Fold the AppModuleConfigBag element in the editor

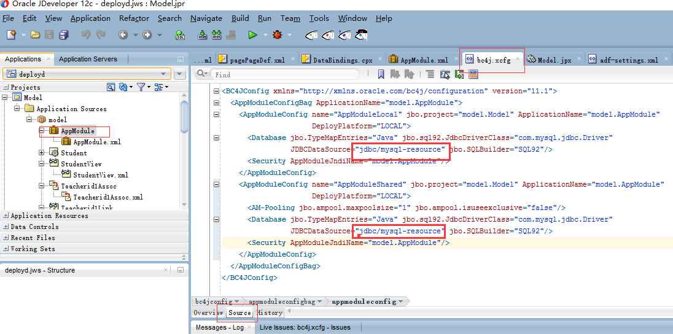pos(216,103)
